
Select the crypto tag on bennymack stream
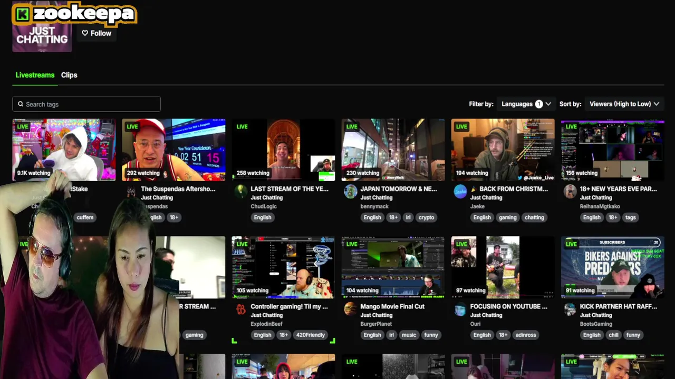tap(426, 217)
